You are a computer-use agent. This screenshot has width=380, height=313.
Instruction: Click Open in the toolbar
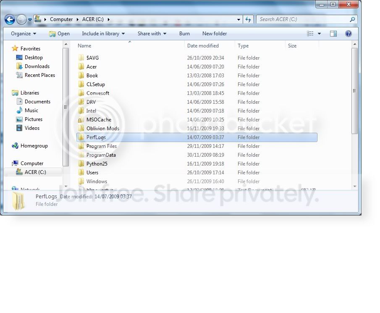(x=59, y=34)
